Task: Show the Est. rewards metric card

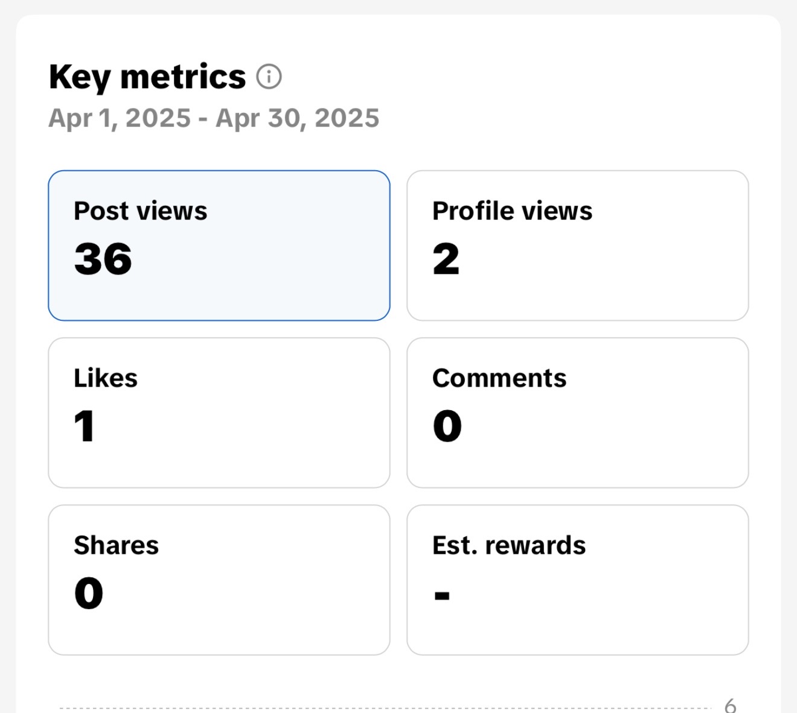Action: coord(577,580)
